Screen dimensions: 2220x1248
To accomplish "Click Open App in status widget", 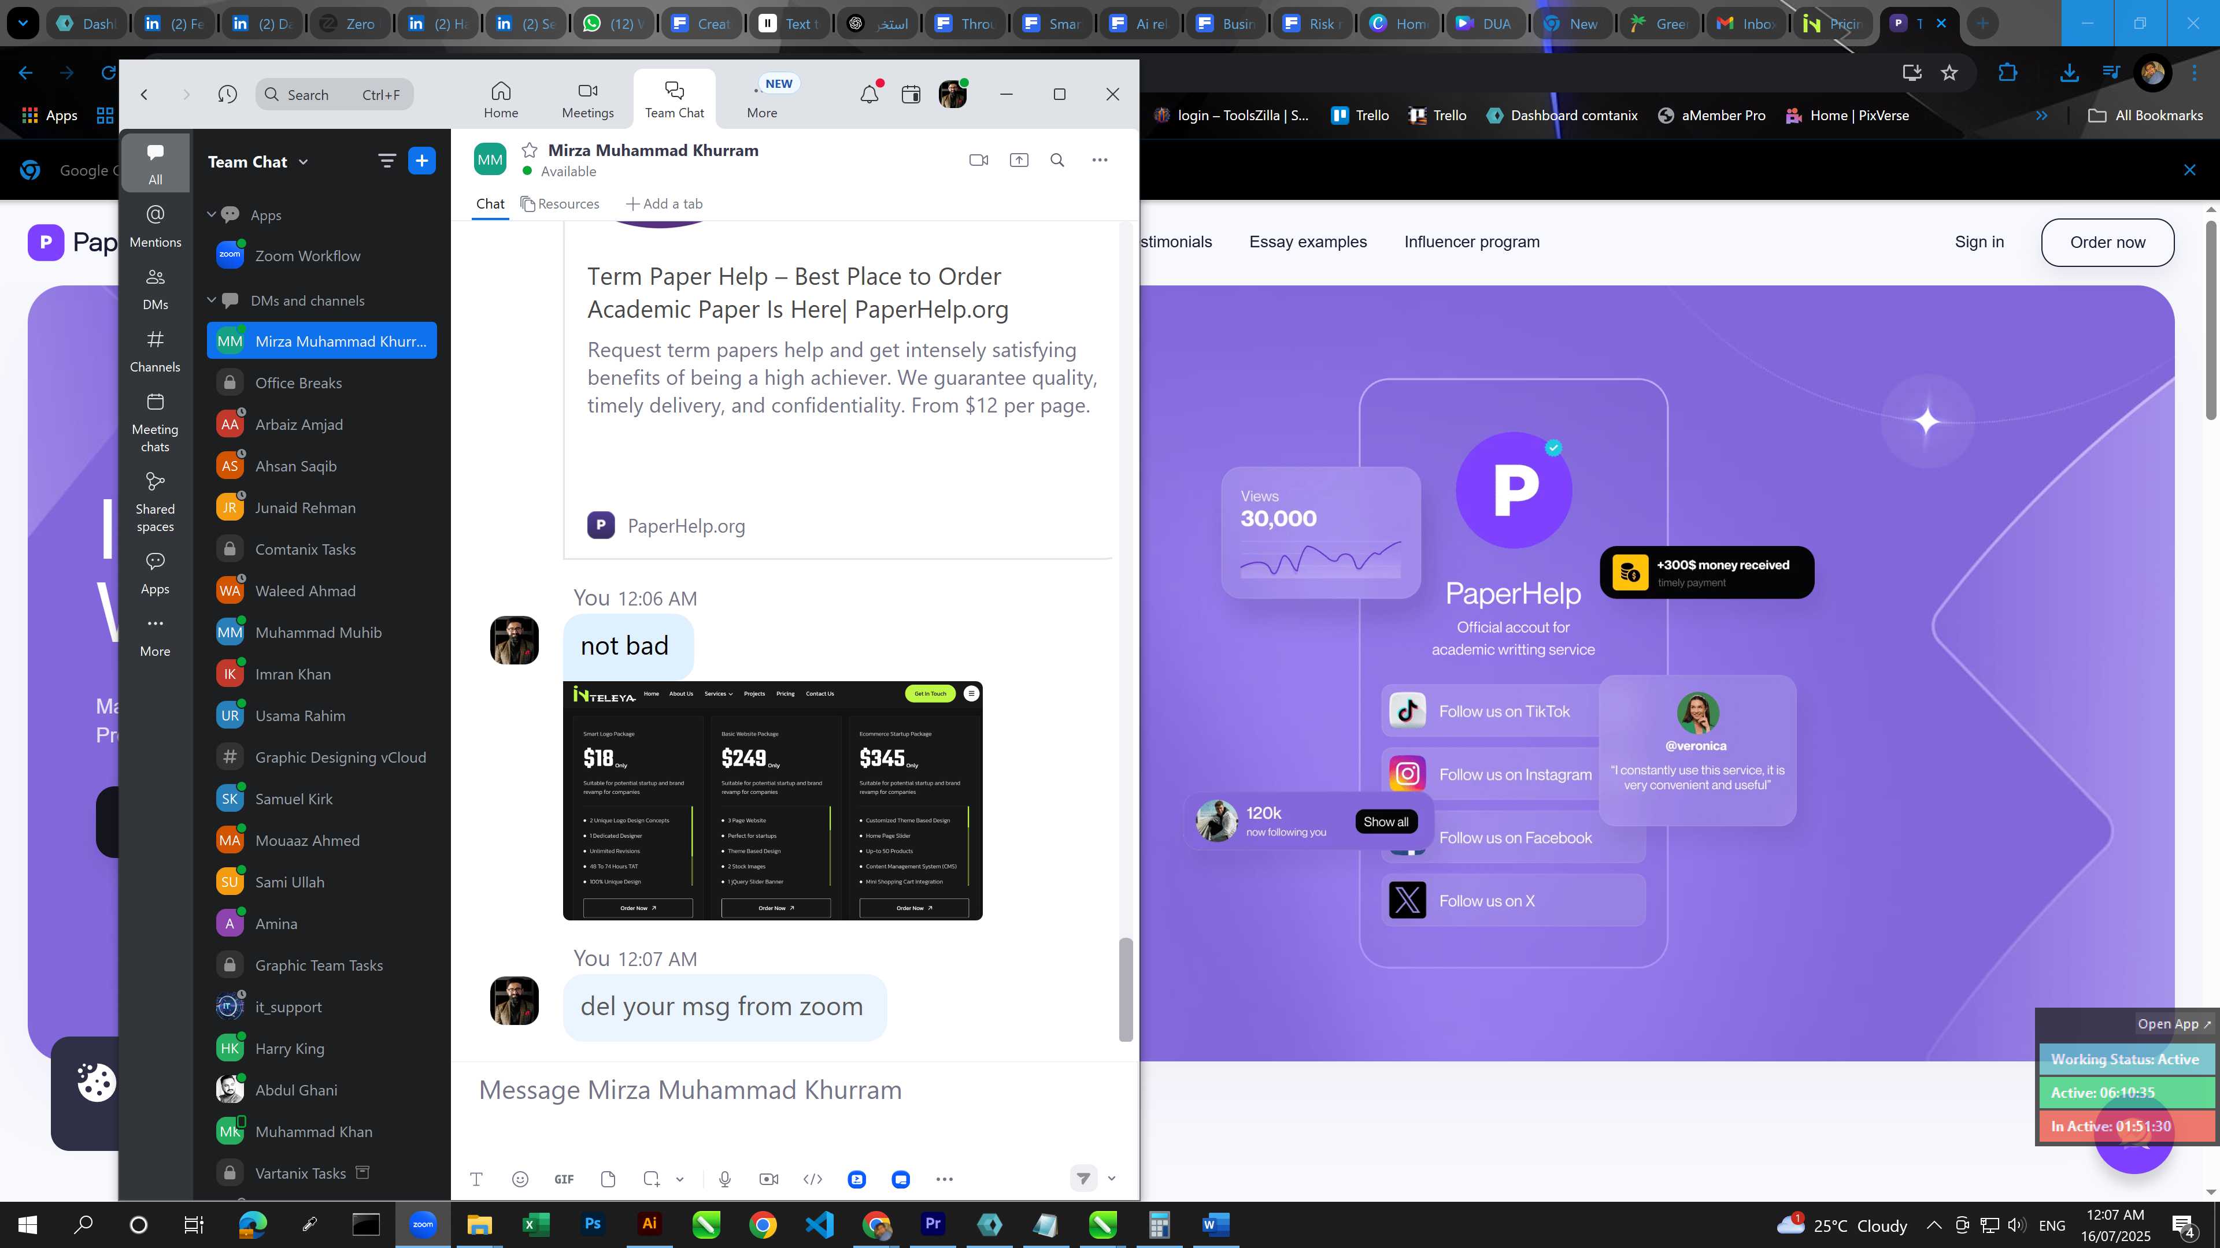I will pyautogui.click(x=2174, y=1024).
